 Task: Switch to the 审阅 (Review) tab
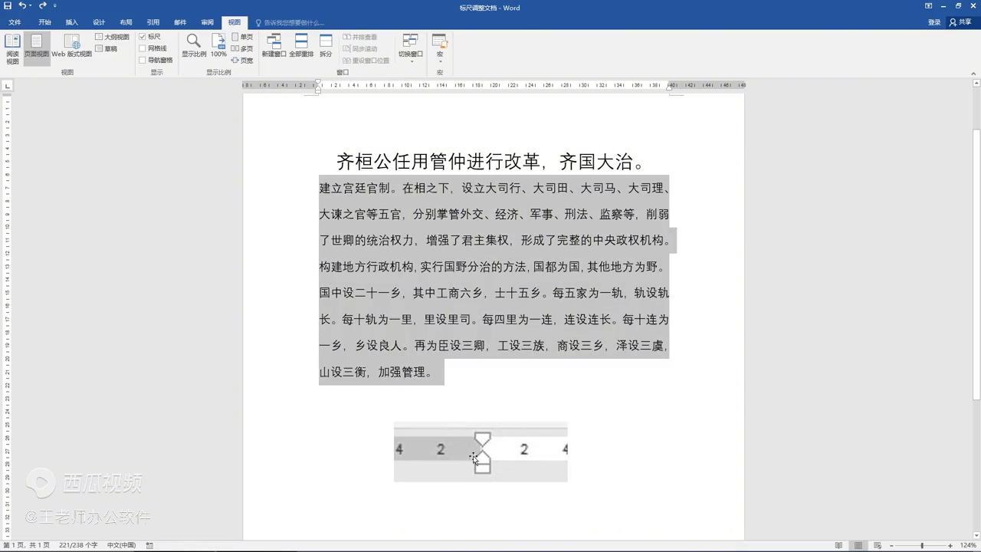pyautogui.click(x=207, y=22)
